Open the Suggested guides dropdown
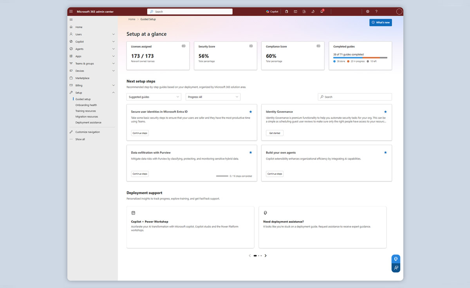This screenshot has height=288, width=470. pyautogui.click(x=154, y=97)
